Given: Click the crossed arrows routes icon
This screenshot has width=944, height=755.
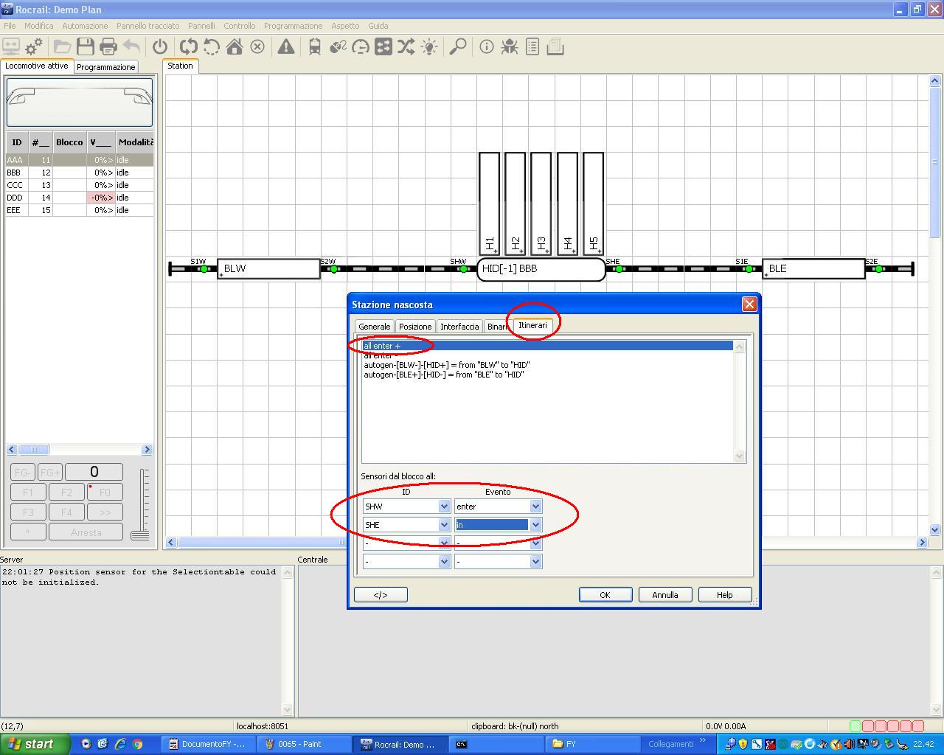Looking at the screenshot, I should (406, 47).
